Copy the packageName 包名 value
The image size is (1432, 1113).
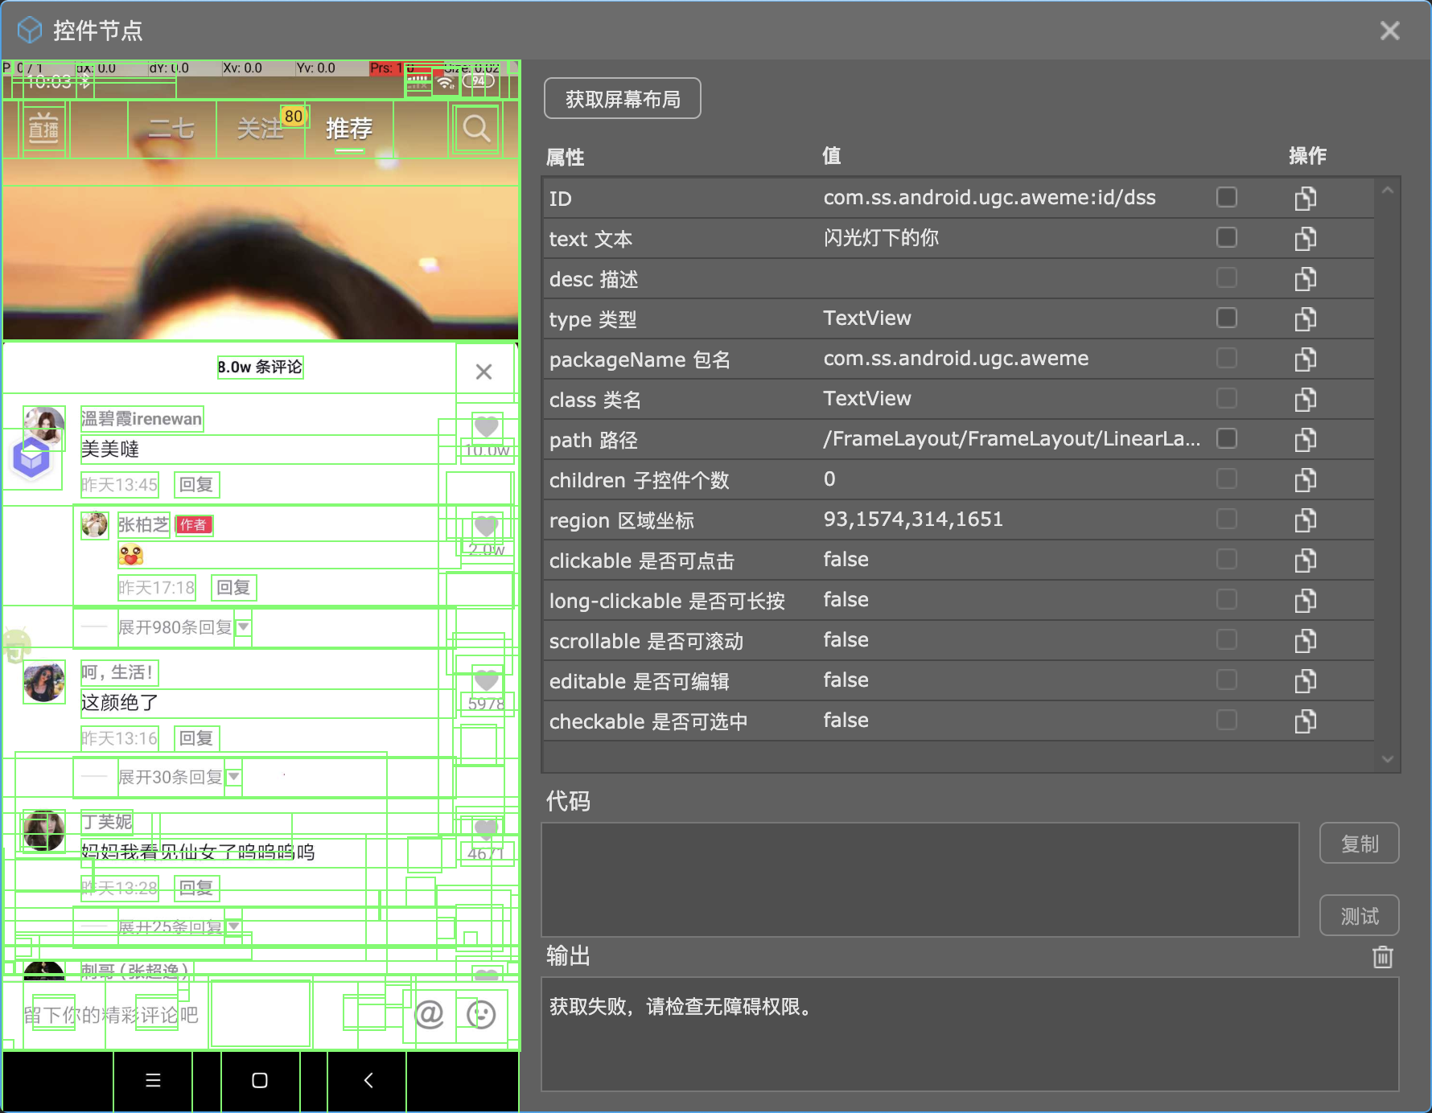coord(1305,359)
